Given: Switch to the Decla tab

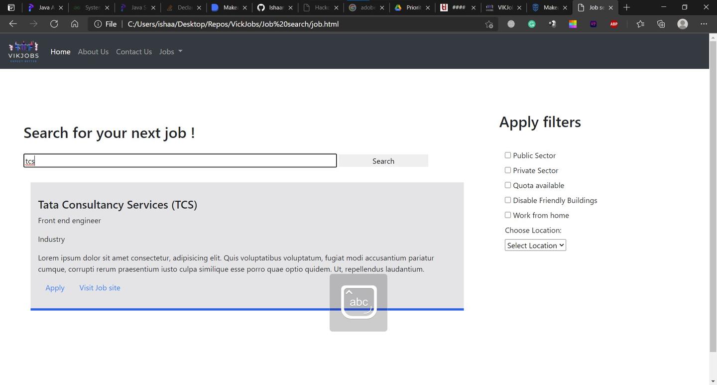Looking at the screenshot, I should click(183, 7).
